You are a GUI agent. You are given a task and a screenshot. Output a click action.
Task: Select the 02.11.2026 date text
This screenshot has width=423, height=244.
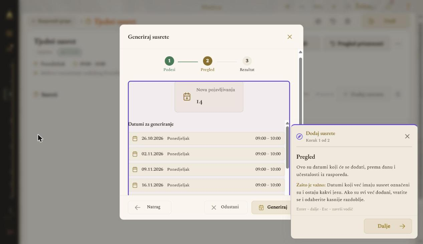point(152,154)
